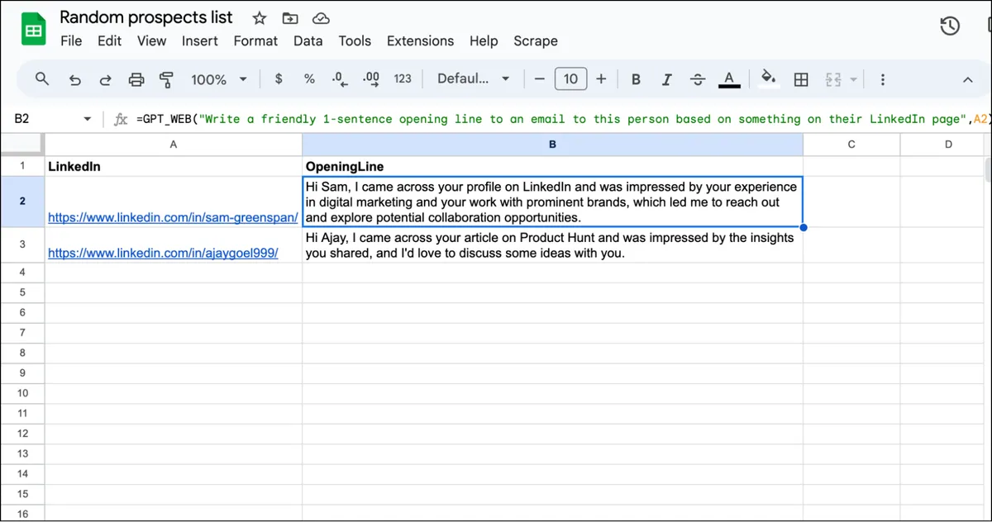Redo the last action
Image resolution: width=992 pixels, height=522 pixels.
[x=105, y=79]
